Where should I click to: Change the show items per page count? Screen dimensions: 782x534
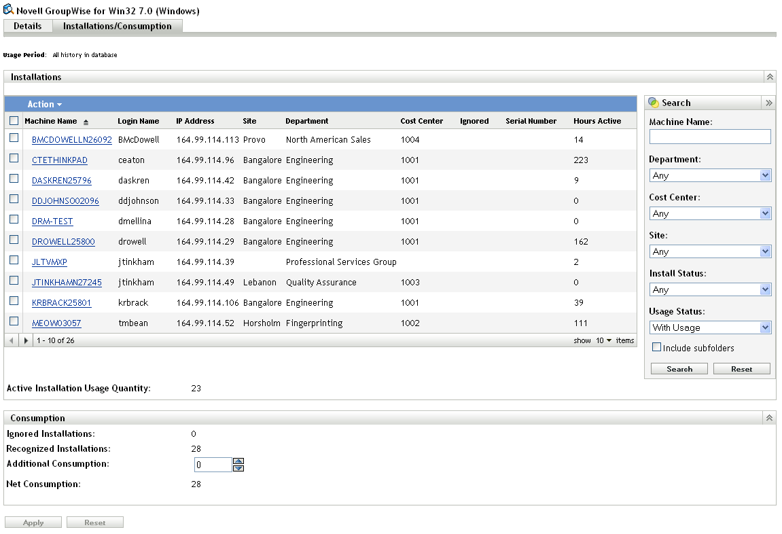(x=604, y=340)
